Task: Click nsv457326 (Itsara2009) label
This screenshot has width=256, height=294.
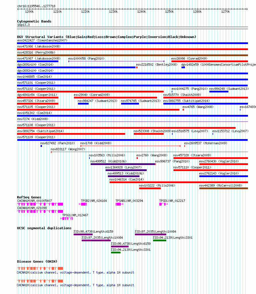Action: tap(36, 101)
